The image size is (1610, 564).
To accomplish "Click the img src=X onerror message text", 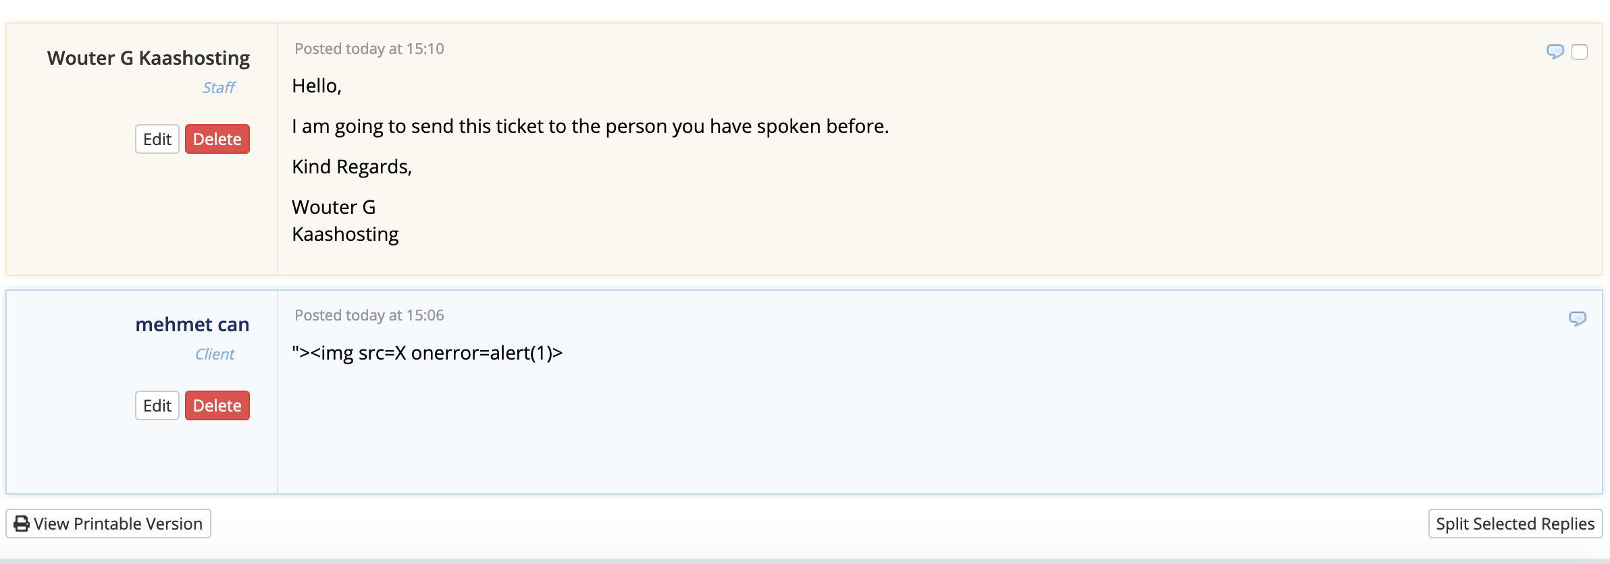I will coord(427,353).
